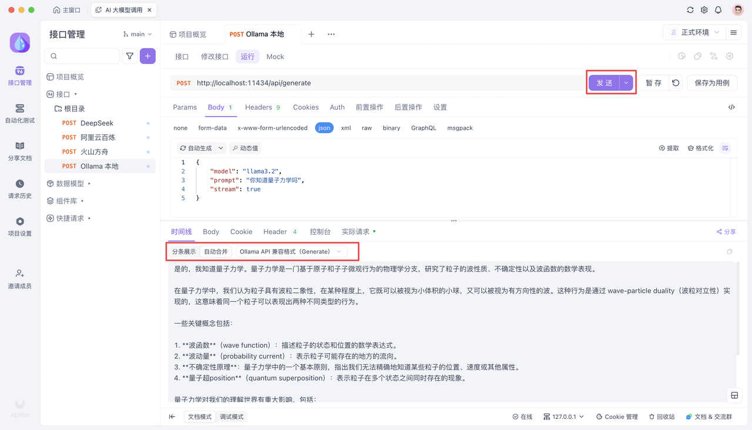Select the form-data body type

pyautogui.click(x=213, y=128)
